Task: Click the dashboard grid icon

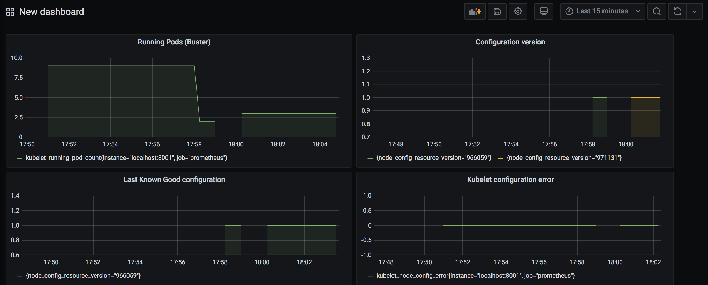Action: click(x=10, y=12)
